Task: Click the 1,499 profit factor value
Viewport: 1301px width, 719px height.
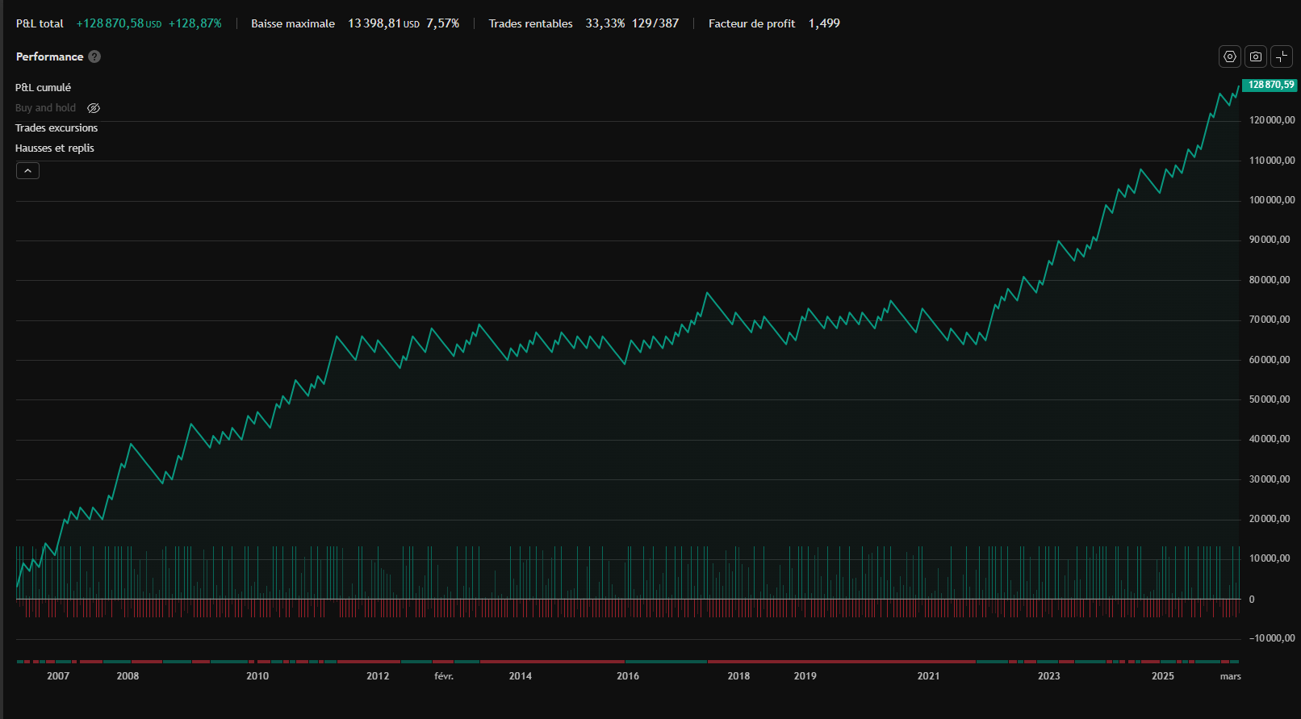Action: 824,23
